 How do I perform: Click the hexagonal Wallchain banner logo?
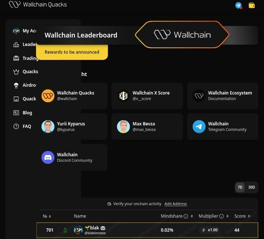pyautogui.click(x=182, y=35)
